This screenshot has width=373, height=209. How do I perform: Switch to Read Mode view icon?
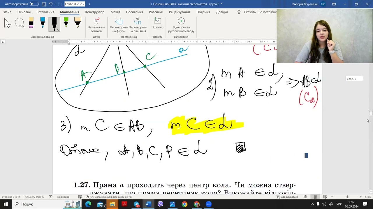pyautogui.click(x=305, y=197)
